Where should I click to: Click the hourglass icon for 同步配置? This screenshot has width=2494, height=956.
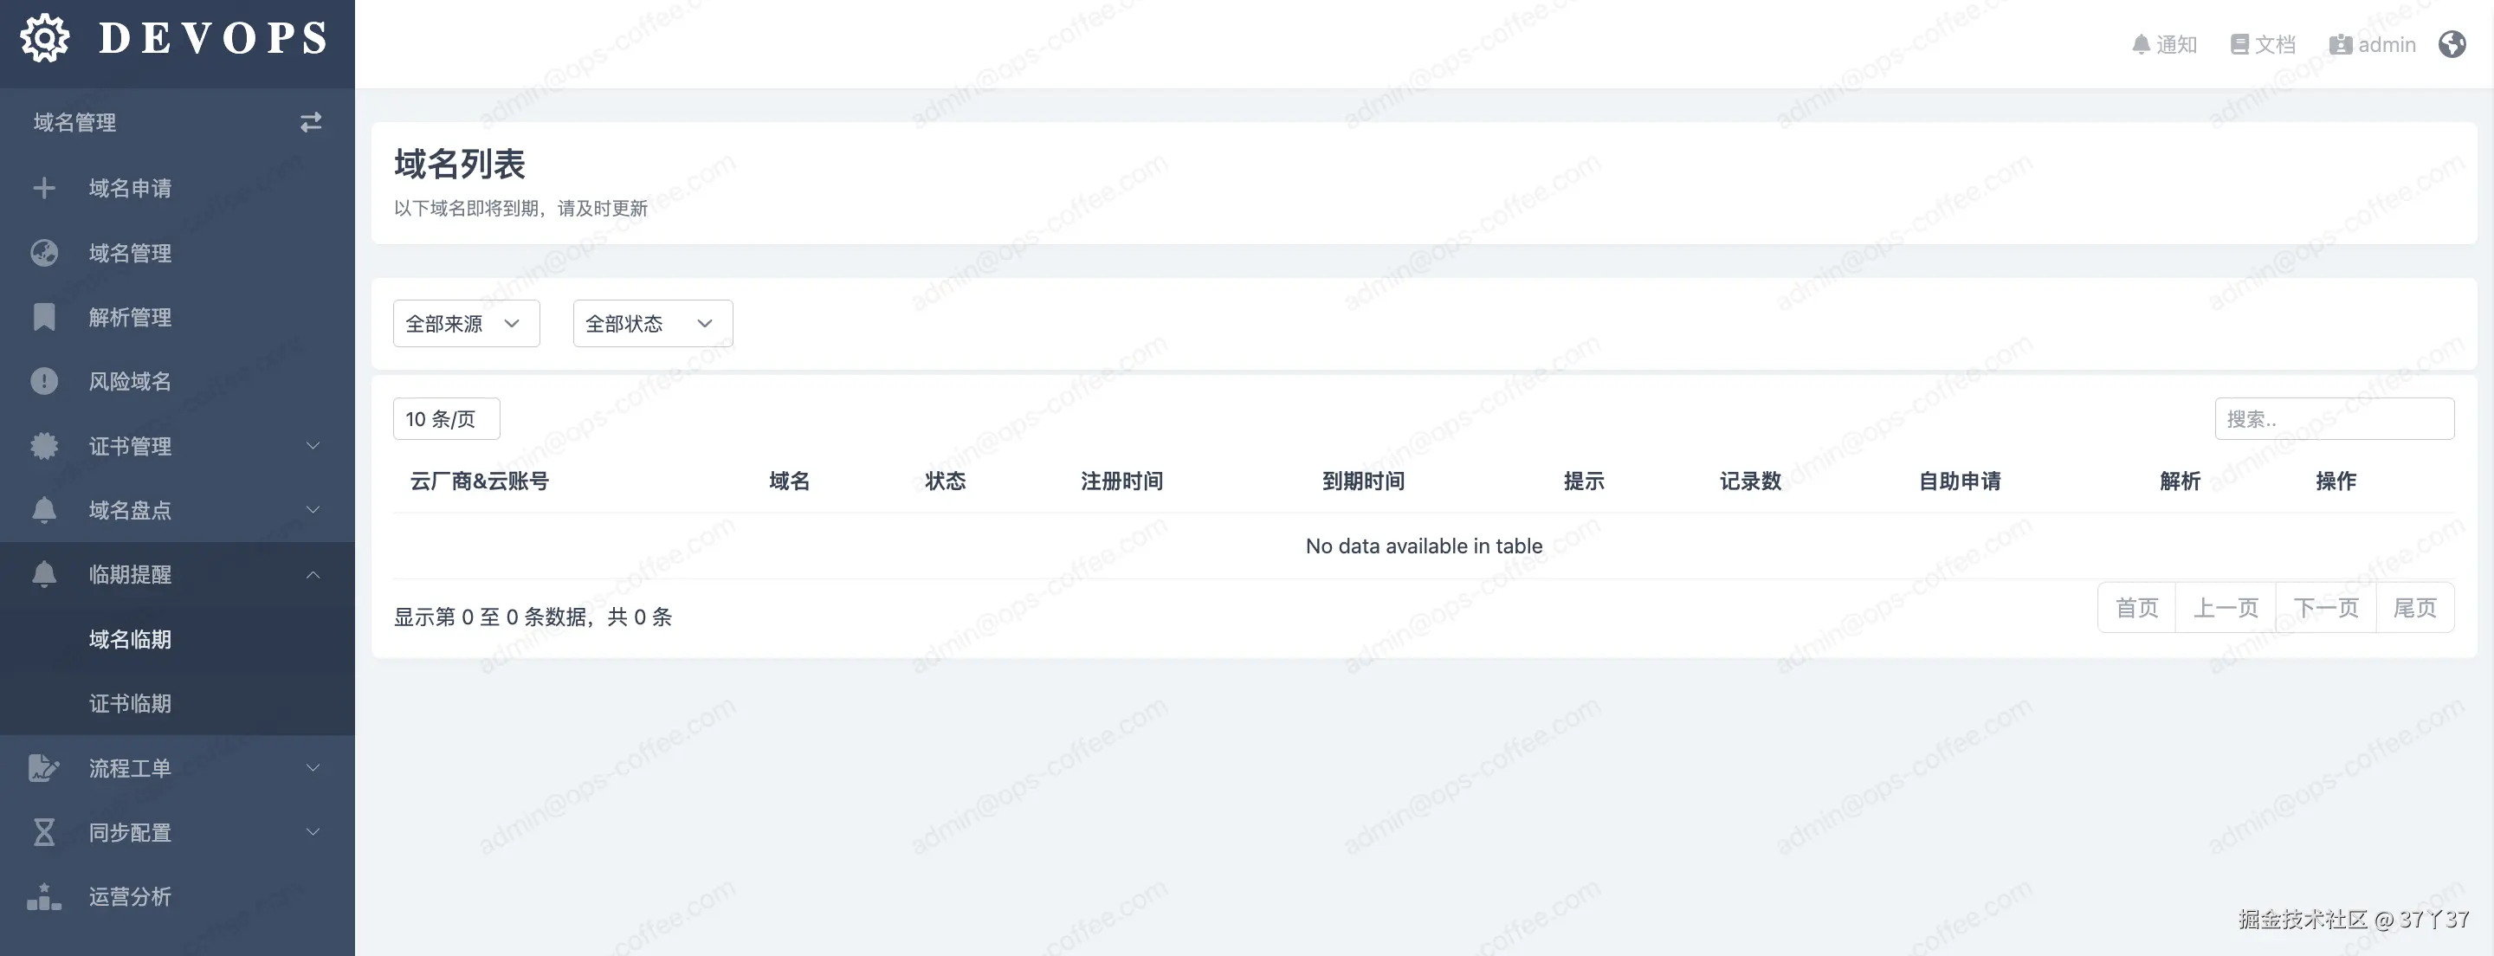[43, 832]
